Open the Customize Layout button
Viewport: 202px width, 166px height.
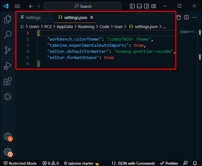point(154,6)
